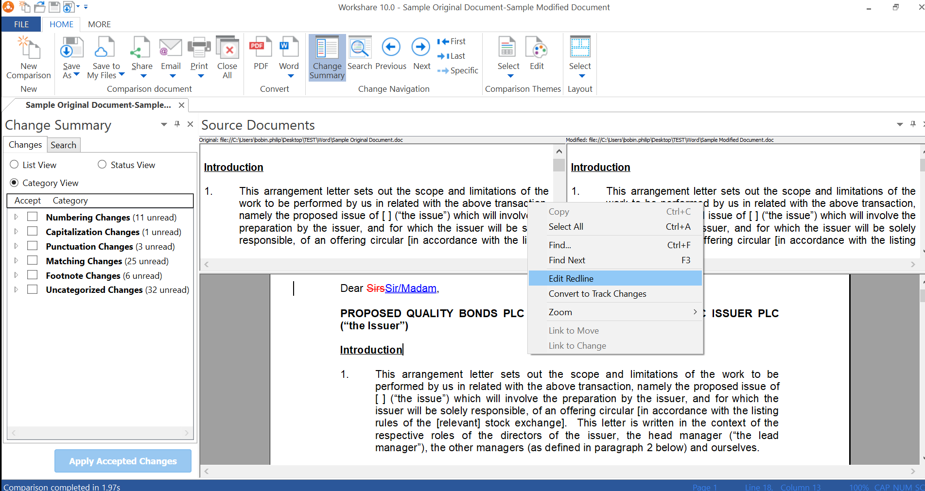
Task: Close the Change Summary panel
Action: pyautogui.click(x=191, y=124)
